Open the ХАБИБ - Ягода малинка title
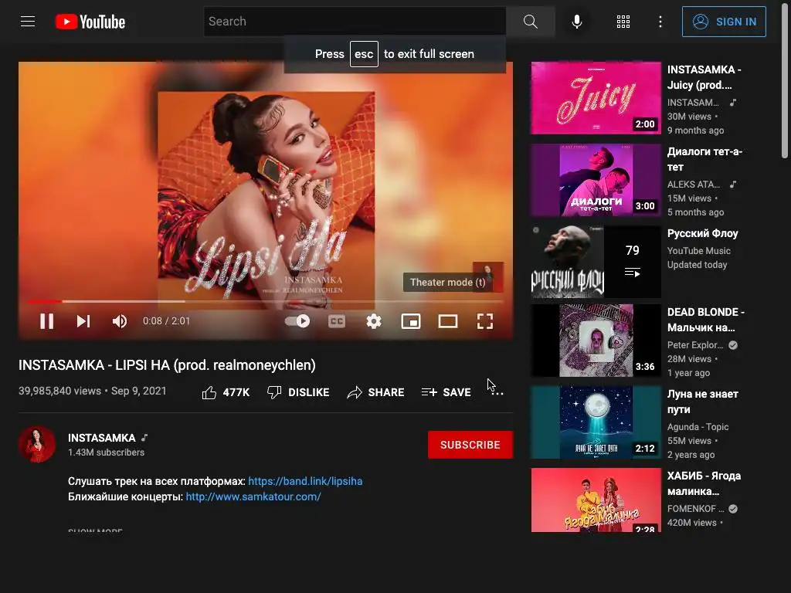The height and width of the screenshot is (593, 791). click(704, 483)
